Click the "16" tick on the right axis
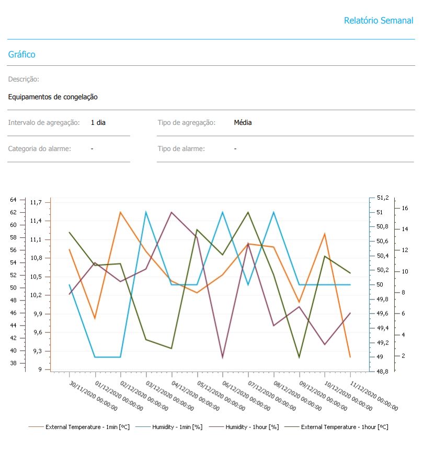 pos(405,208)
